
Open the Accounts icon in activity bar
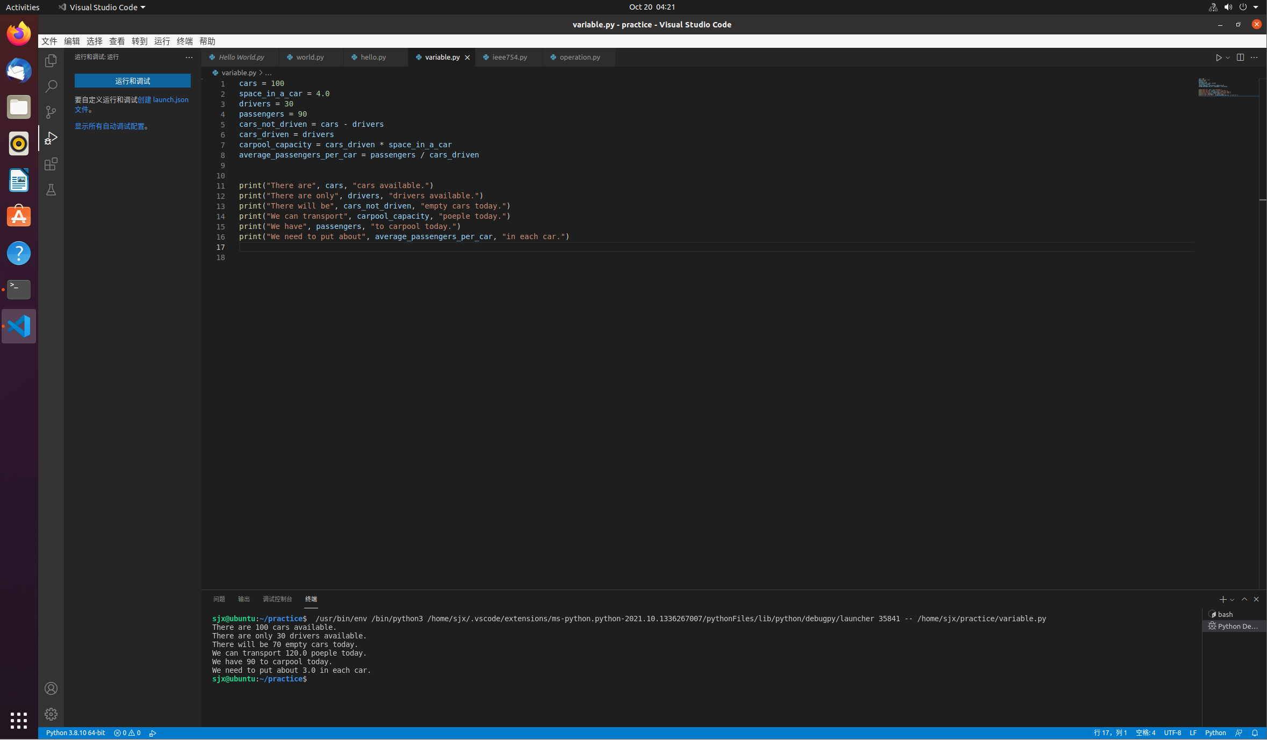pos(51,688)
